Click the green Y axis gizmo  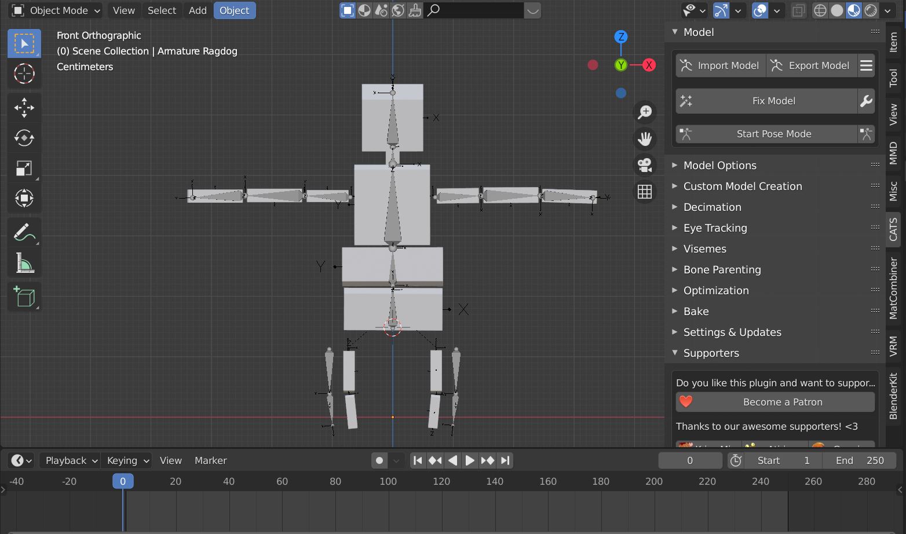pyautogui.click(x=621, y=65)
